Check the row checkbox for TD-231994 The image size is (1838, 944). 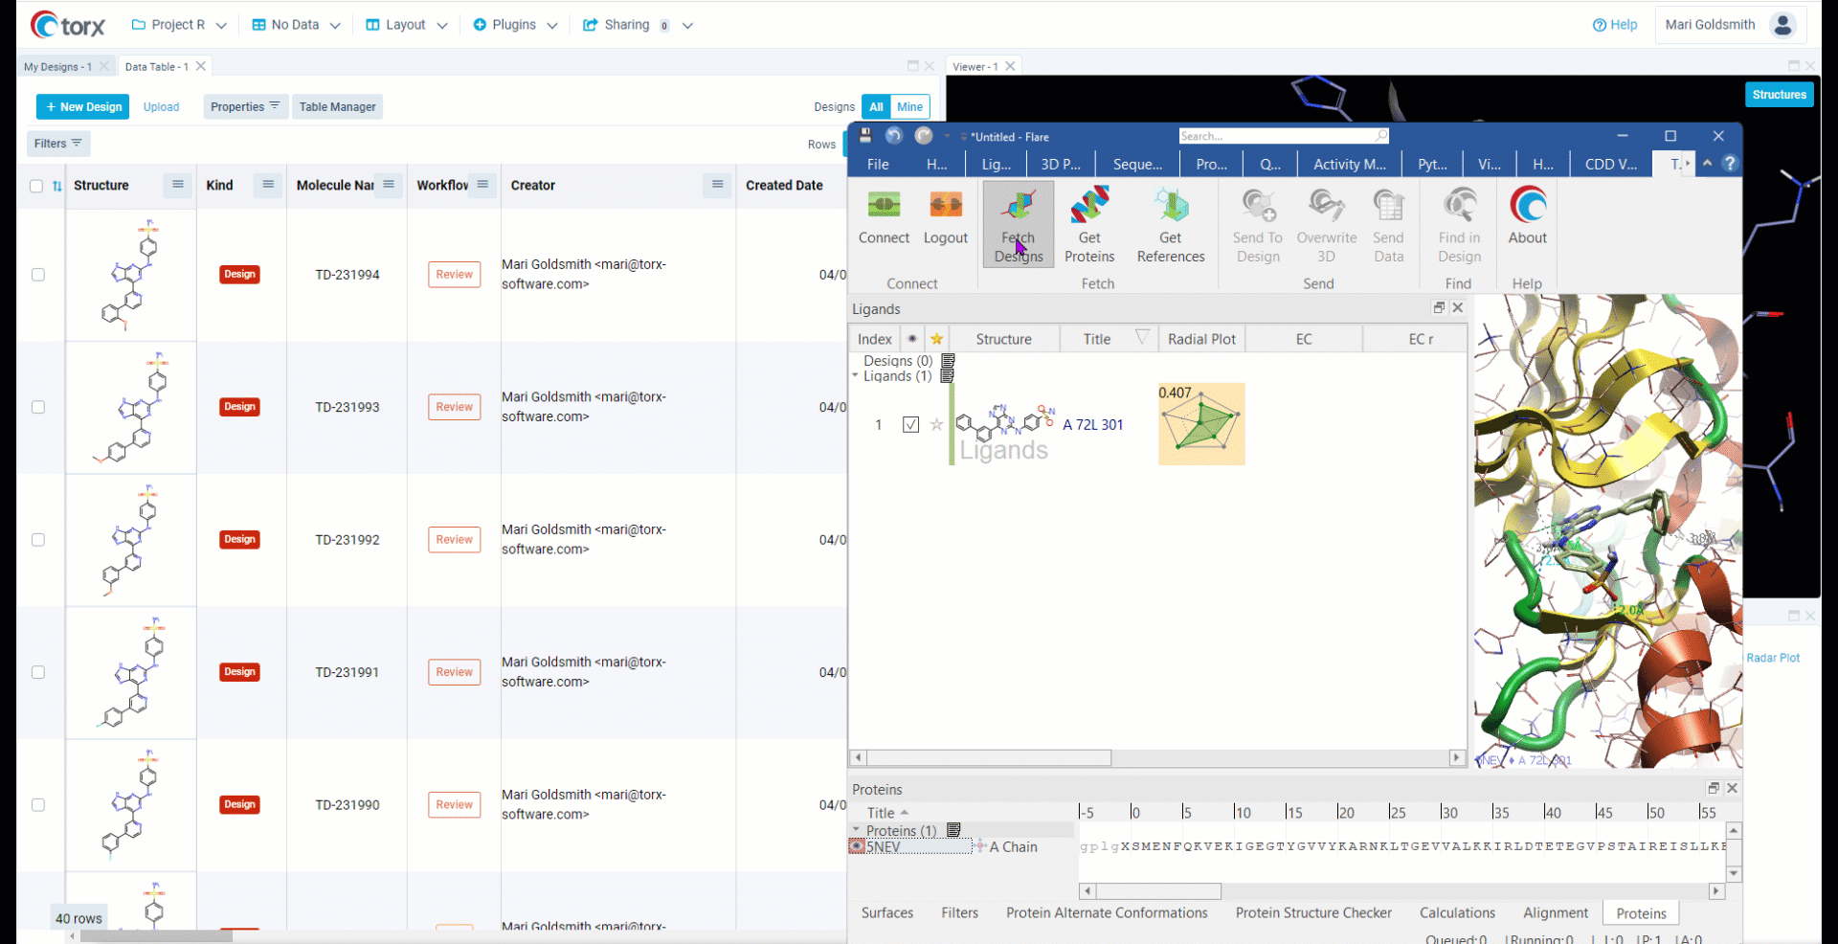coord(38,275)
